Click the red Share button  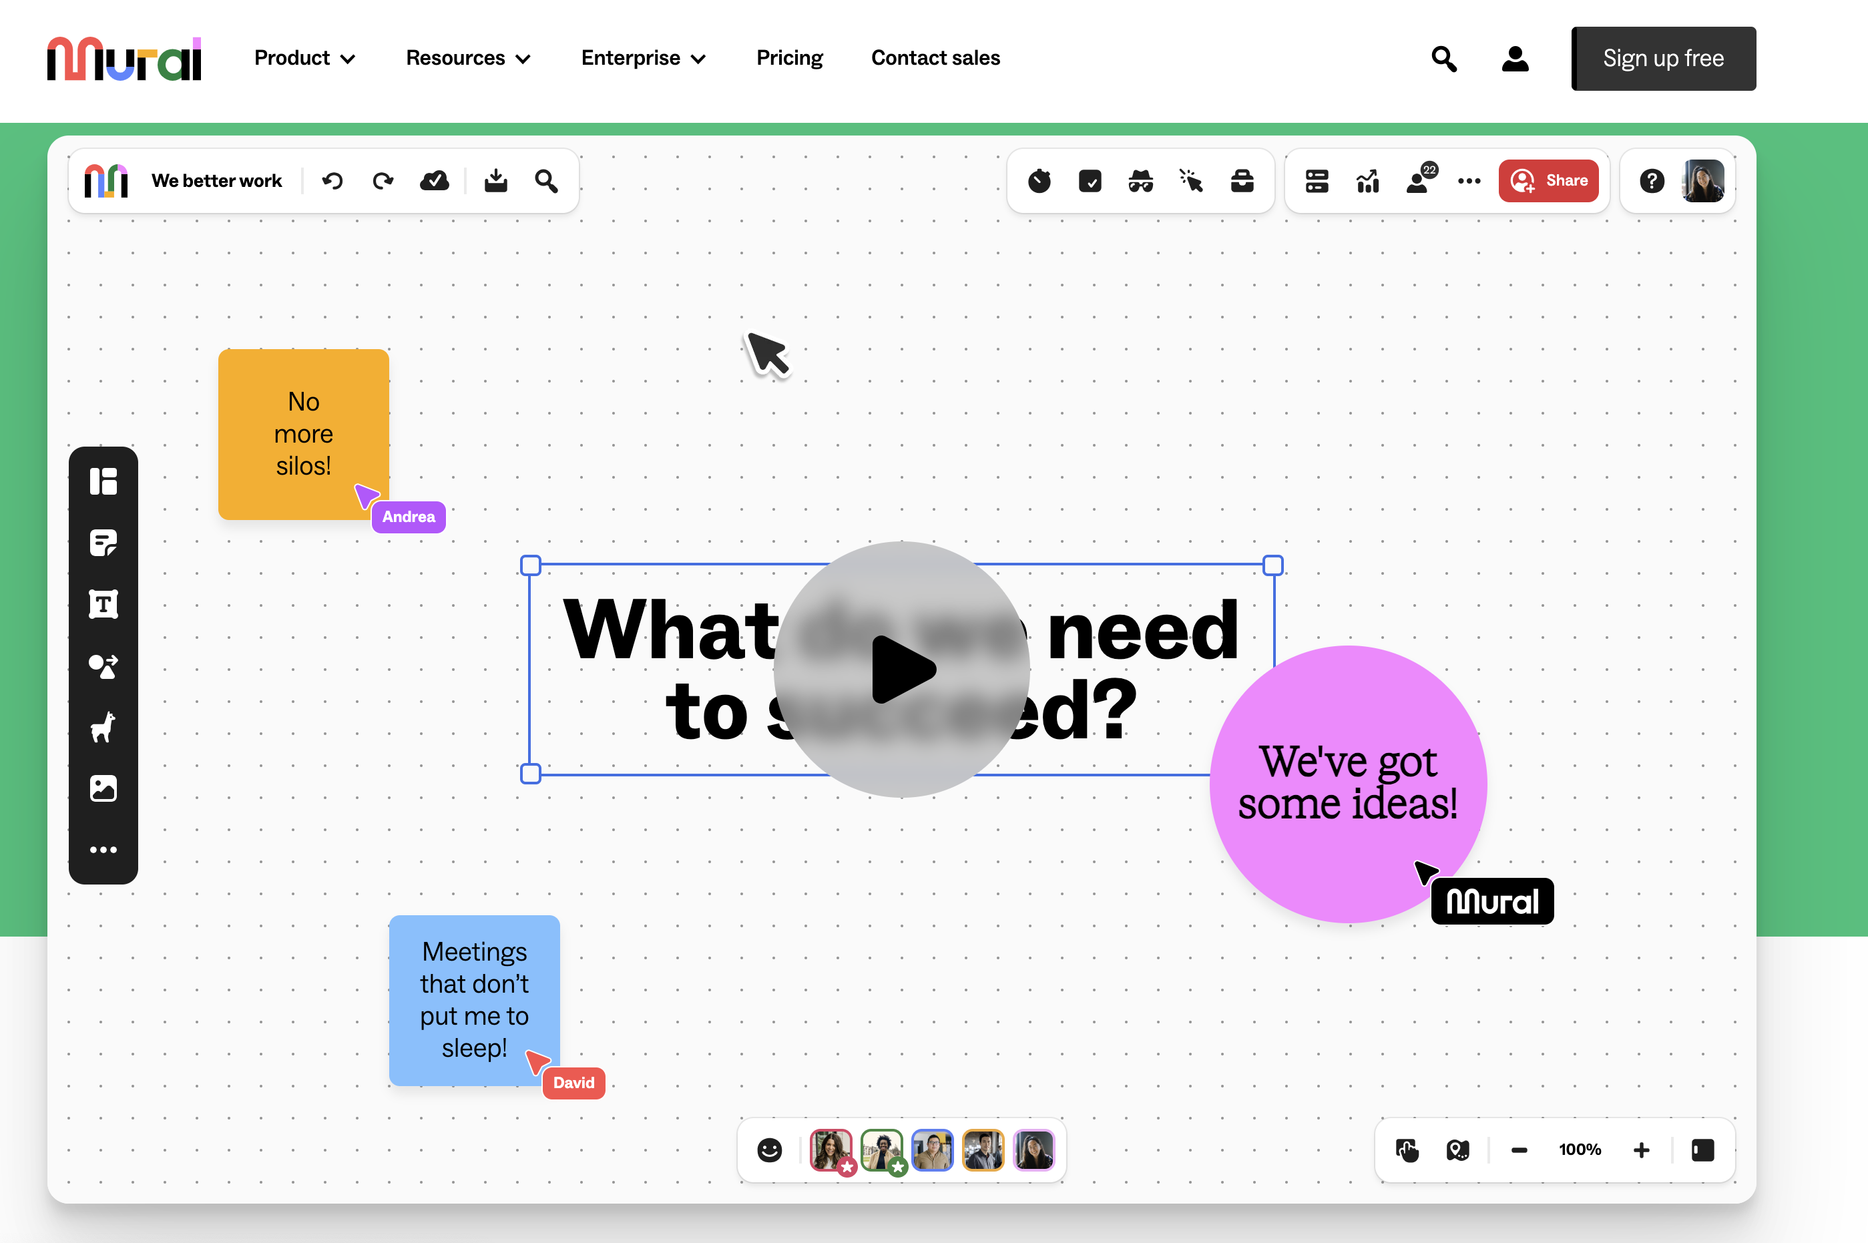[1548, 182]
